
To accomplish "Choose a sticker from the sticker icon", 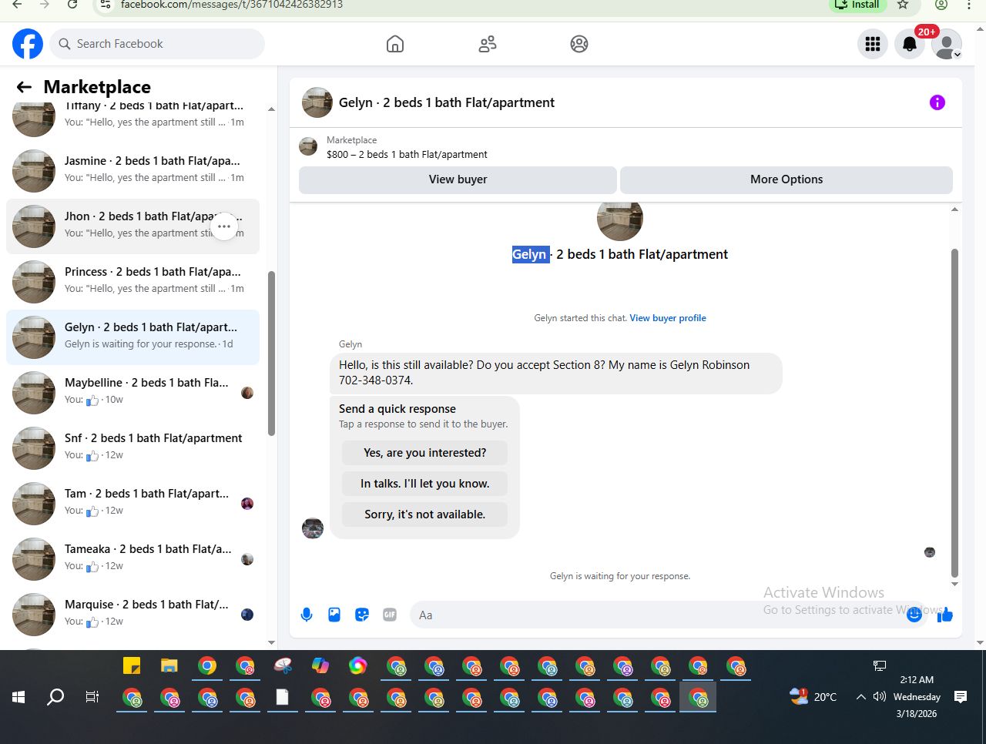I will (362, 615).
